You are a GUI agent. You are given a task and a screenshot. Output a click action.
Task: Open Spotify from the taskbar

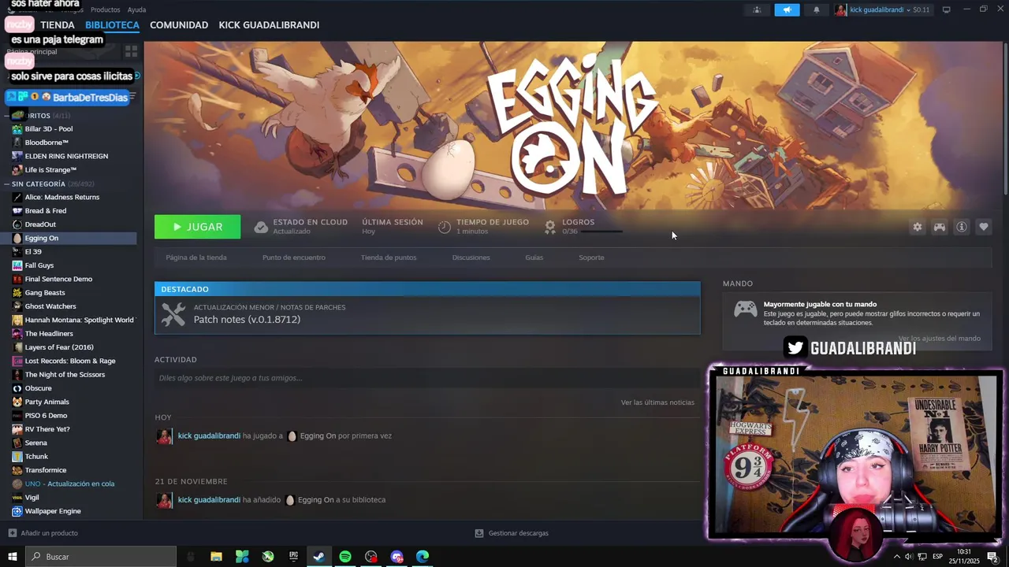[345, 557]
